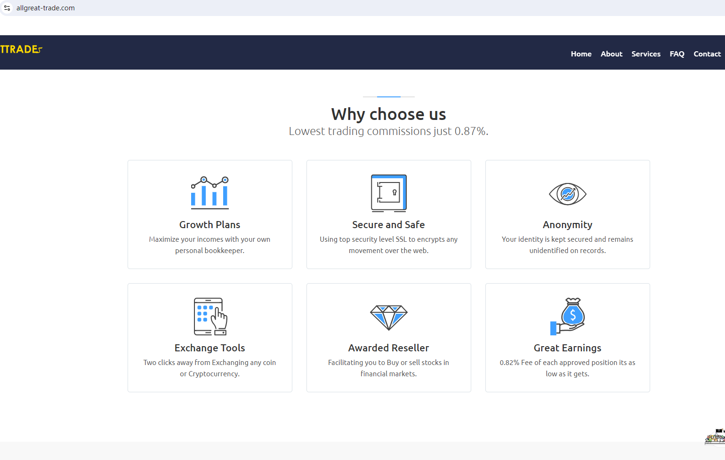
Task: Click the bar chart Growth Plans icon
Action: pos(209,193)
